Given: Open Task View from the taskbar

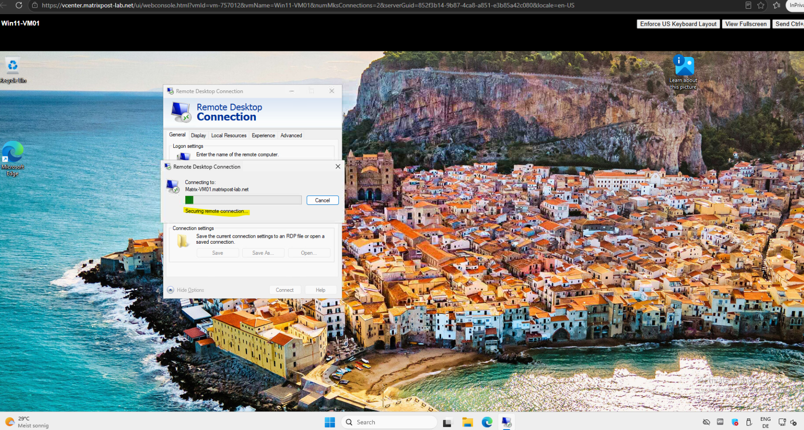Looking at the screenshot, I should click(x=448, y=422).
